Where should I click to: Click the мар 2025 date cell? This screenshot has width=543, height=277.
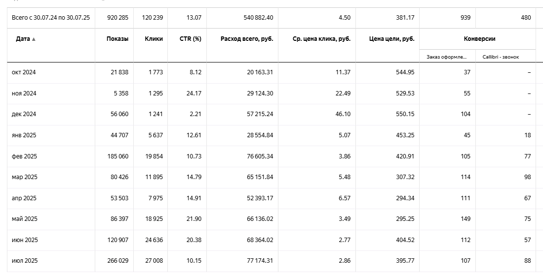click(24, 177)
